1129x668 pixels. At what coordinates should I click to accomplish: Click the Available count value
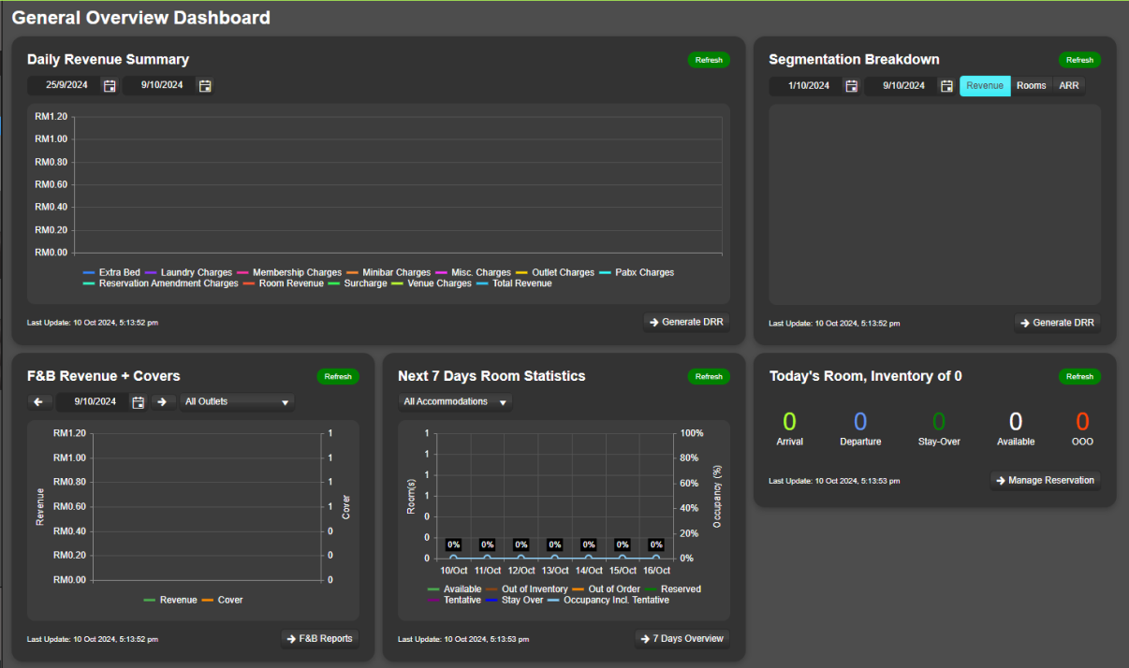1016,422
